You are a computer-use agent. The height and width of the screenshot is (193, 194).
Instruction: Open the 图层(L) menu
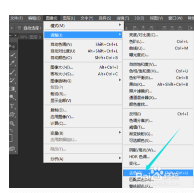[69, 18]
